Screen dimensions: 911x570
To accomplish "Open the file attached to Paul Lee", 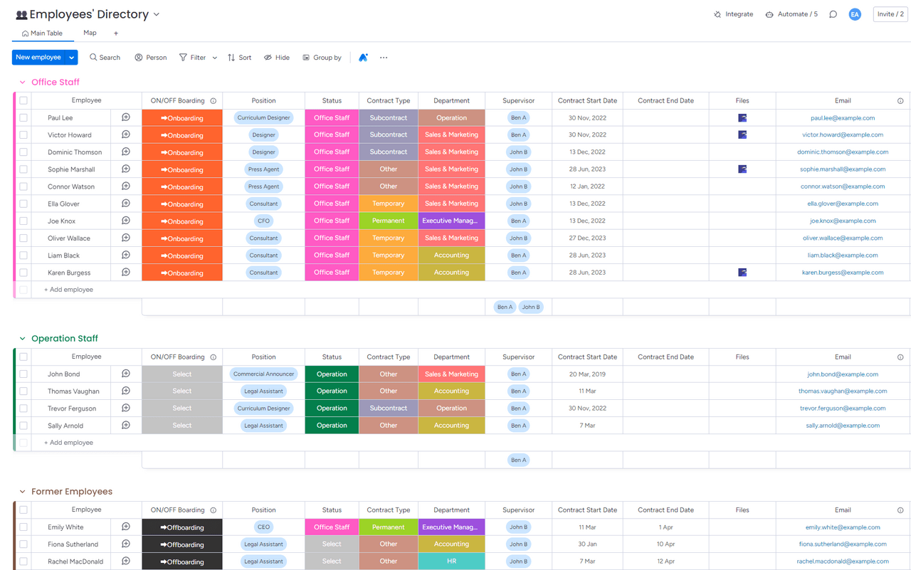I will click(x=742, y=117).
